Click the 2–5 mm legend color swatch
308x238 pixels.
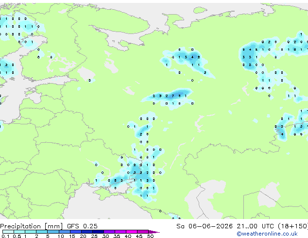(42, 232)
